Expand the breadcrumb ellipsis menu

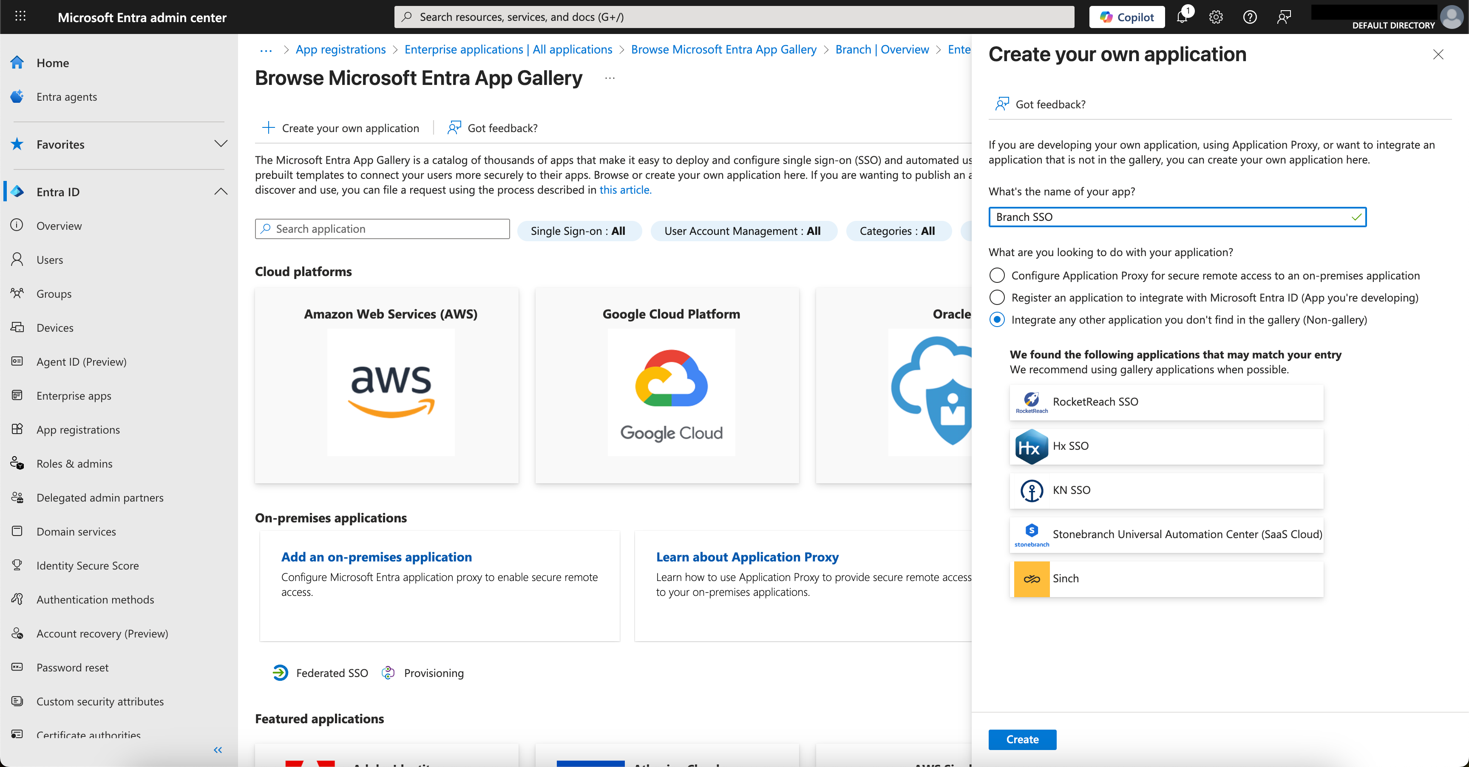pyautogui.click(x=266, y=50)
